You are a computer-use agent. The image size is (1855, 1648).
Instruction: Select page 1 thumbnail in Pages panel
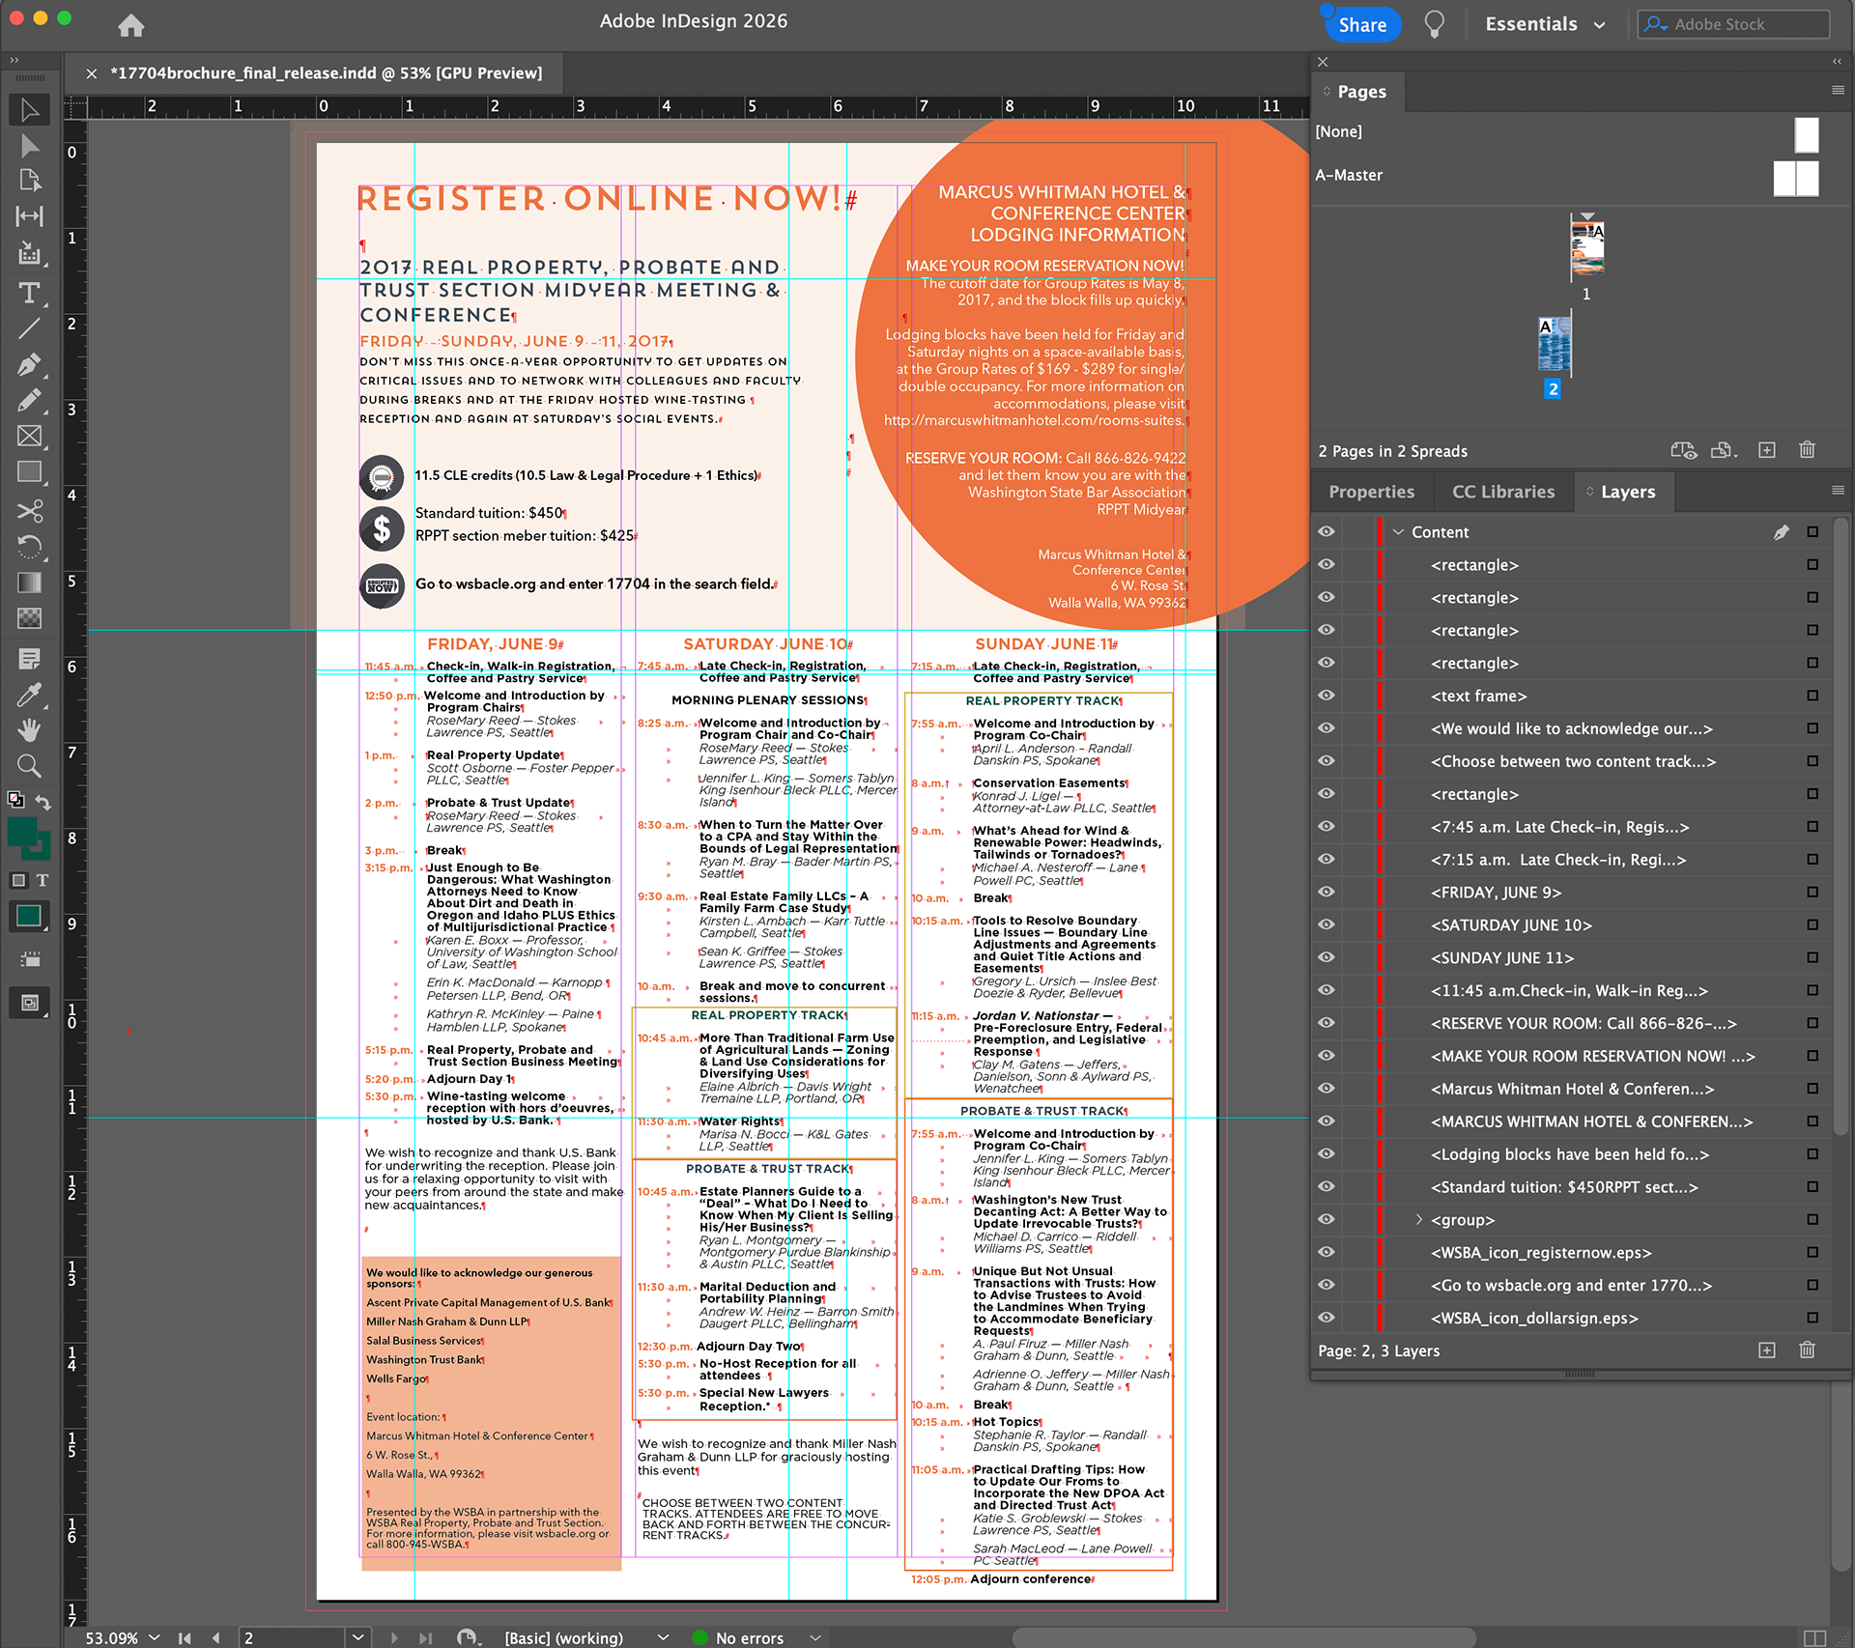(x=1586, y=247)
